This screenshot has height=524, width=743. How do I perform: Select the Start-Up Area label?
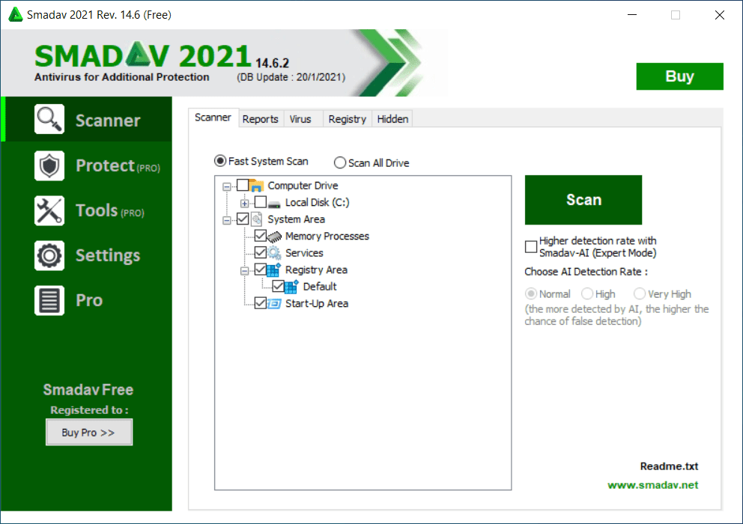(317, 303)
